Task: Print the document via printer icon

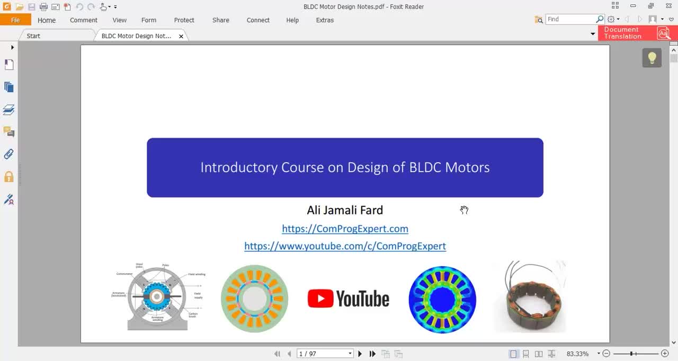Action: click(43, 7)
